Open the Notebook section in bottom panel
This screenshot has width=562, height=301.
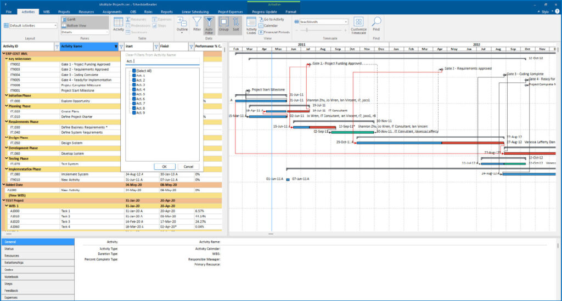(x=38, y=277)
